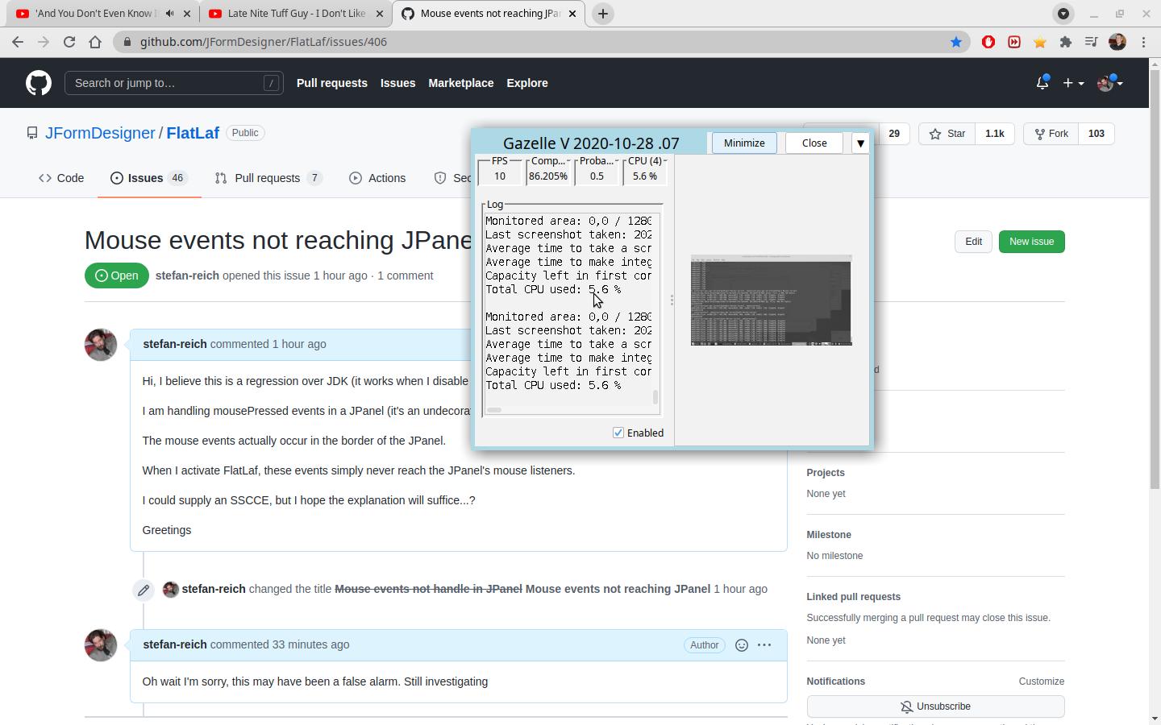Image resolution: width=1161 pixels, height=725 pixels.
Task: Click the bookmark star in address bar
Action: (x=956, y=42)
